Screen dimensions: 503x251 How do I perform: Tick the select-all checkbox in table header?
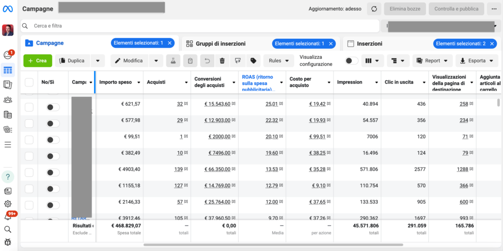(x=29, y=82)
